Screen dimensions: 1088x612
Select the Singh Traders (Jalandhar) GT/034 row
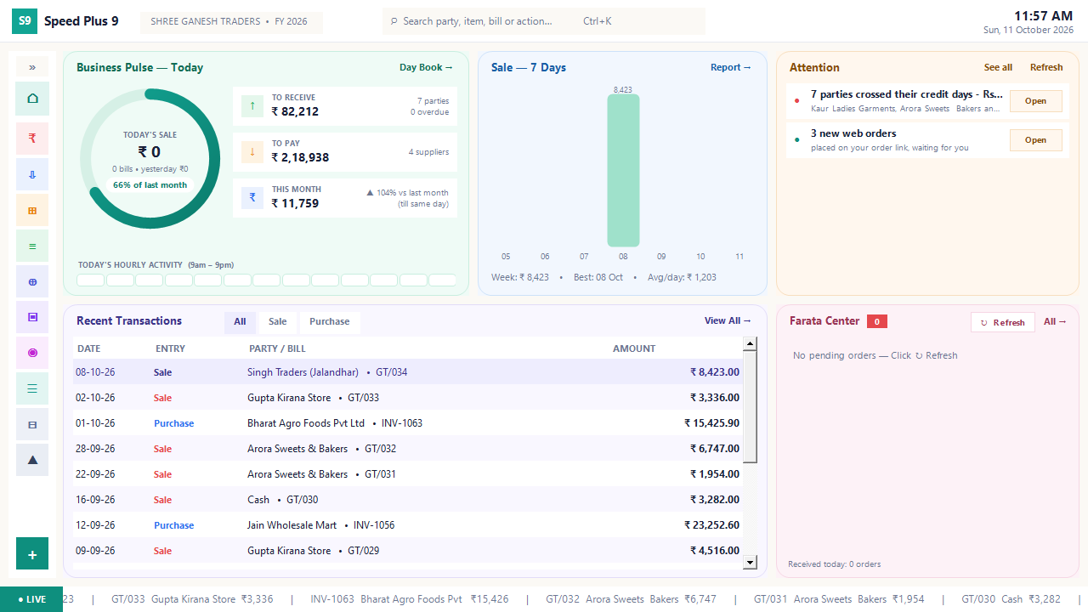pos(408,372)
